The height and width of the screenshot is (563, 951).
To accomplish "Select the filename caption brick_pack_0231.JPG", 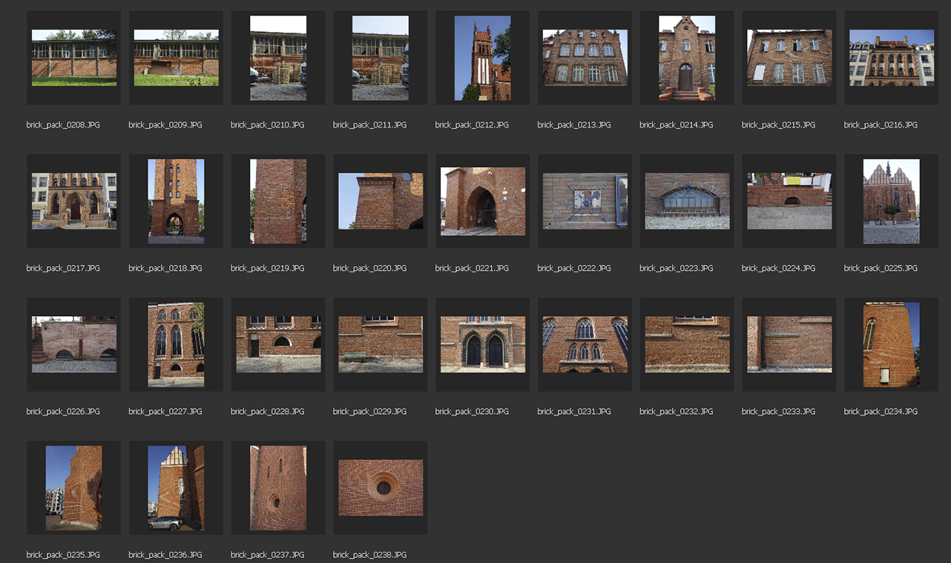I will pos(574,411).
